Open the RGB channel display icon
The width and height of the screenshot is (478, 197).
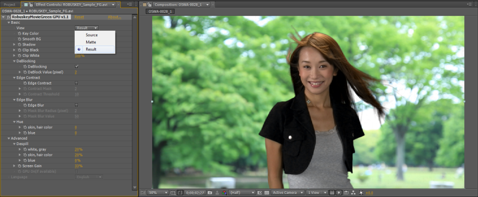coord(224,193)
